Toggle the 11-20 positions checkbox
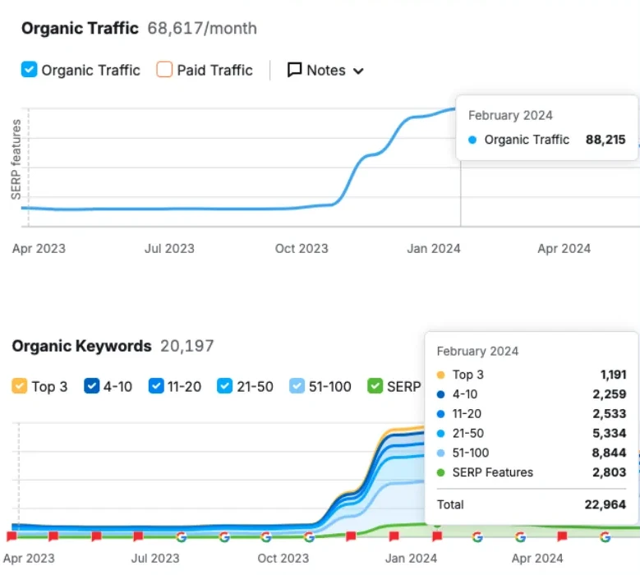Viewport: 640px width, 575px height. click(x=156, y=385)
